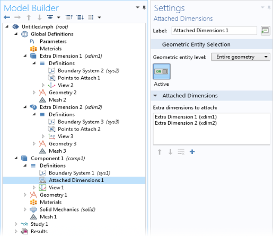Select Extra Dimension 1 (xdim1) in attach list
The height and width of the screenshot is (238, 273).
point(186,117)
